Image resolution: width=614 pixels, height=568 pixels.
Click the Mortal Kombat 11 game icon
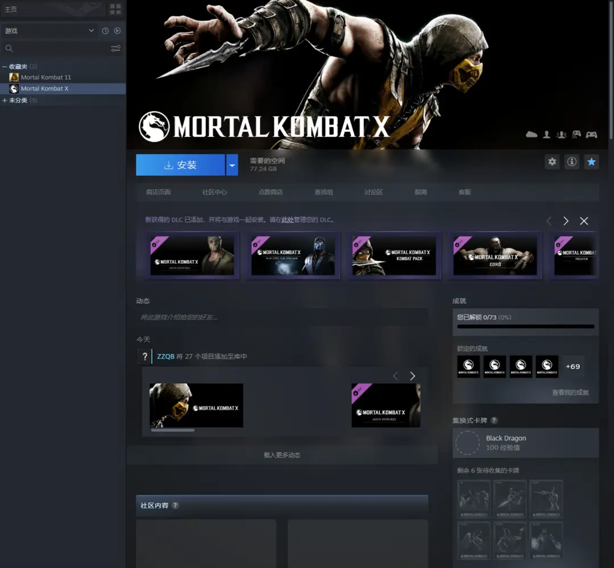14,77
